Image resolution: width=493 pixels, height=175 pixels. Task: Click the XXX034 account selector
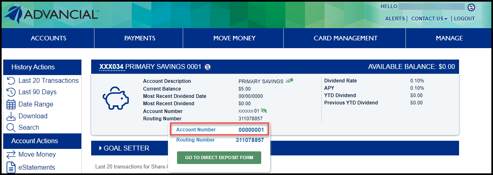112,67
